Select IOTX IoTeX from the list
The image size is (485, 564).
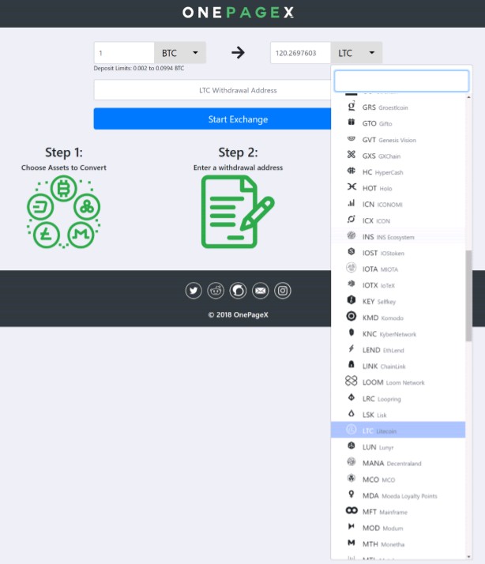tap(398, 285)
